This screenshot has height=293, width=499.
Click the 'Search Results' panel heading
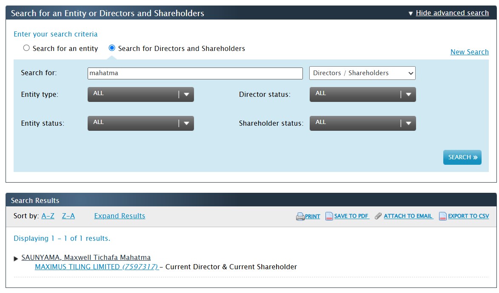coord(35,200)
